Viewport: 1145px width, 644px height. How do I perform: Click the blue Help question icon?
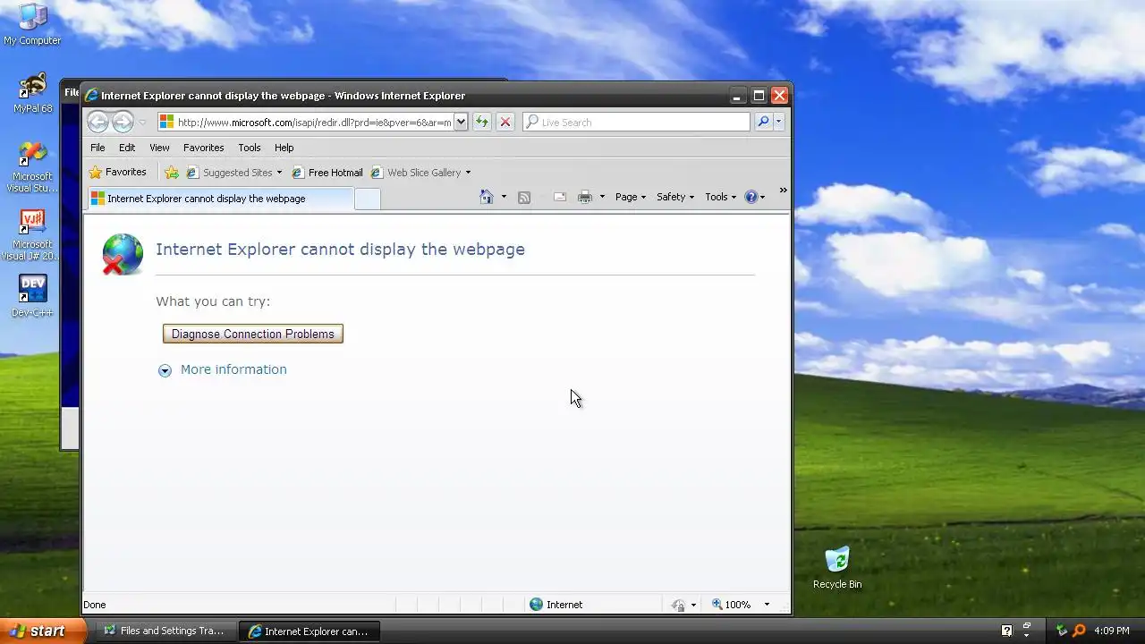pos(751,197)
